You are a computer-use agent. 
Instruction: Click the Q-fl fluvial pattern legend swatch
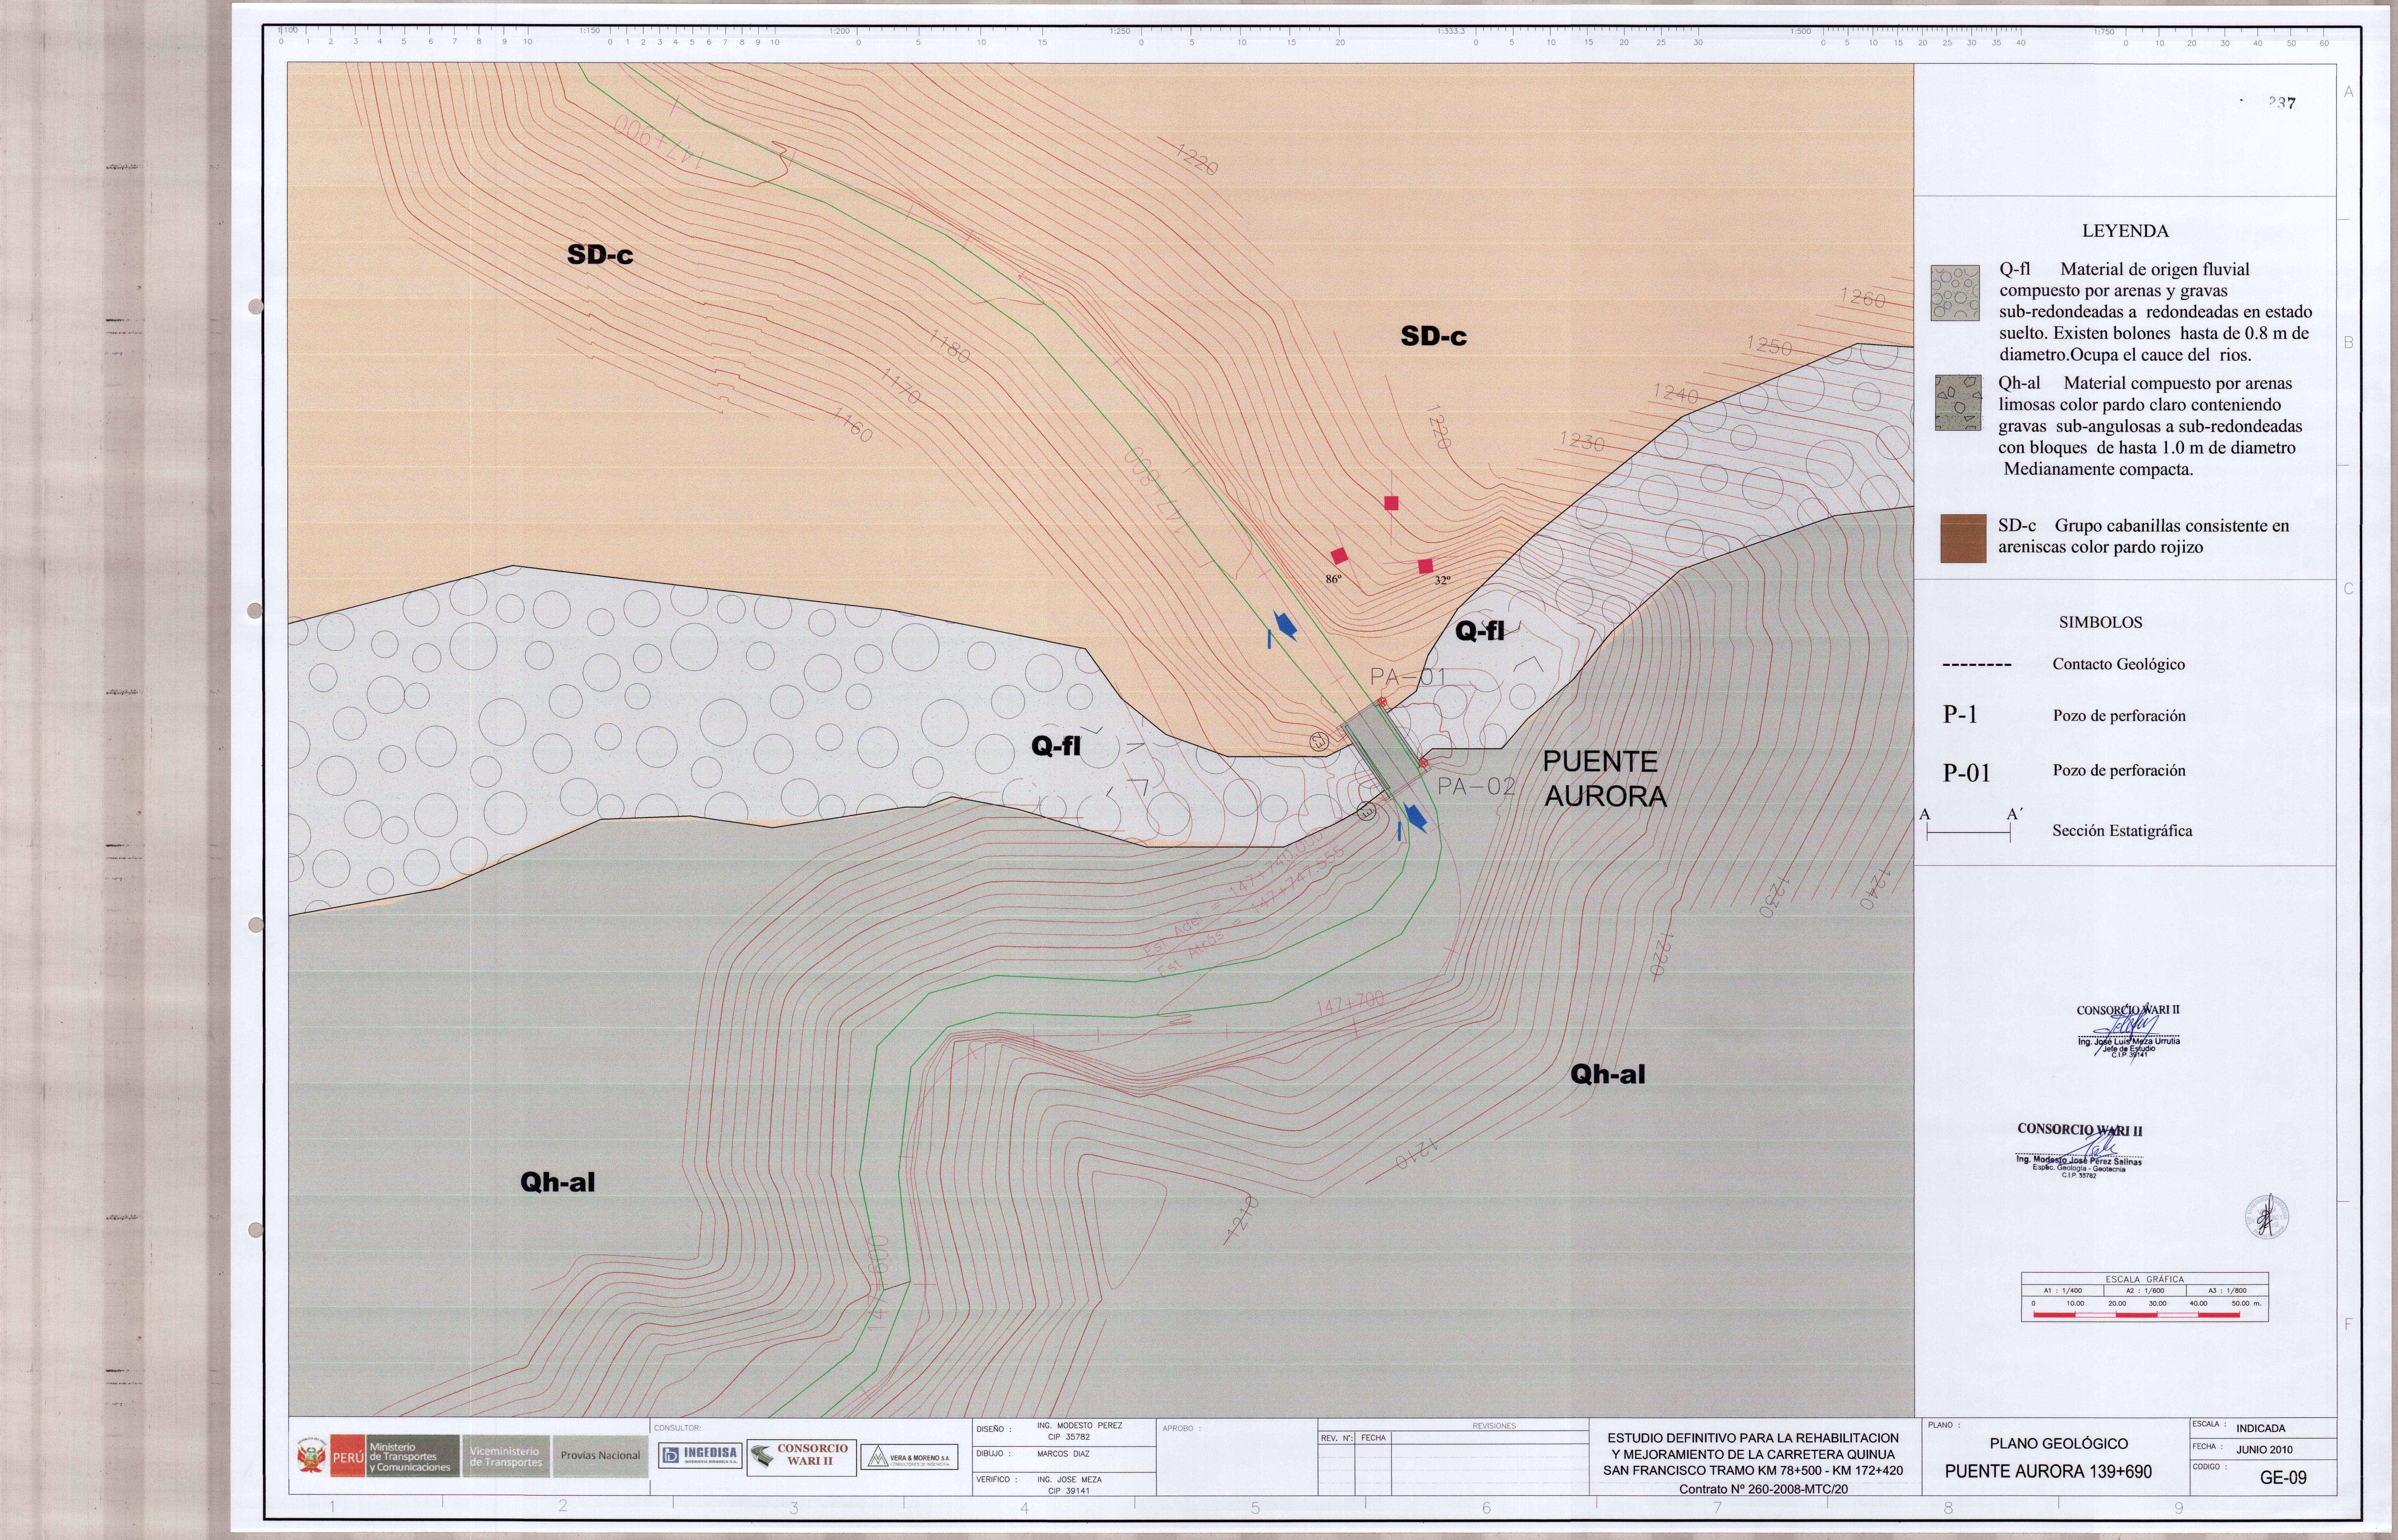point(1955,293)
